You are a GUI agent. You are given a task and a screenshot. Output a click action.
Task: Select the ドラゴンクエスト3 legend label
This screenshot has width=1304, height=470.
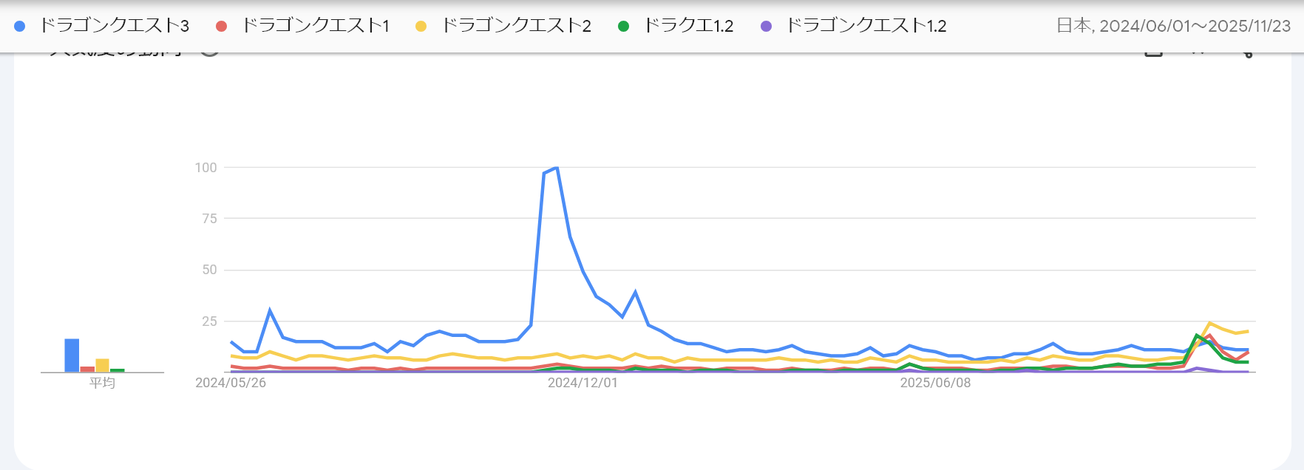coord(115,26)
